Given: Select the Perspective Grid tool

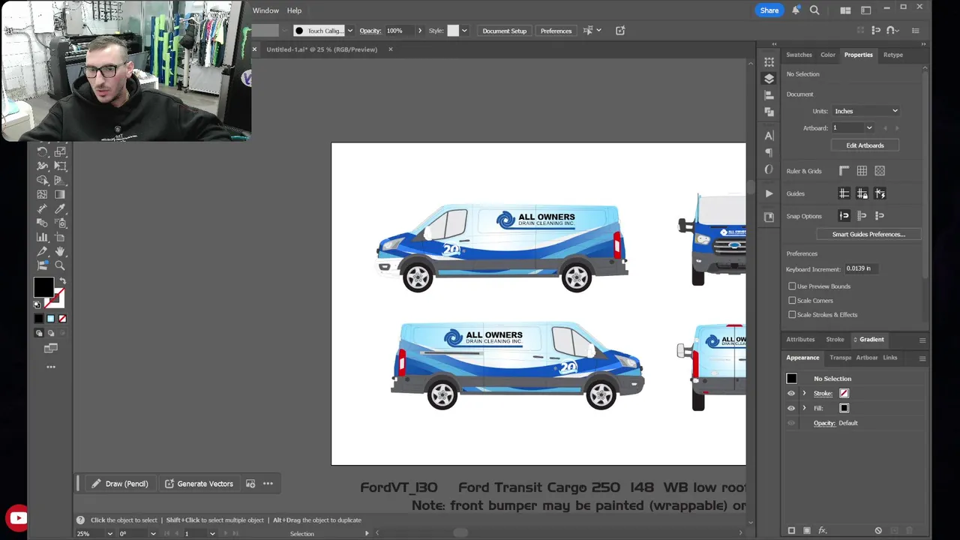Looking at the screenshot, I should click(60, 180).
